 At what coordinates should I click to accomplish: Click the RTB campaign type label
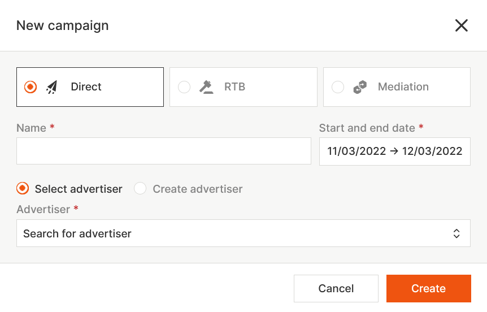(x=234, y=87)
